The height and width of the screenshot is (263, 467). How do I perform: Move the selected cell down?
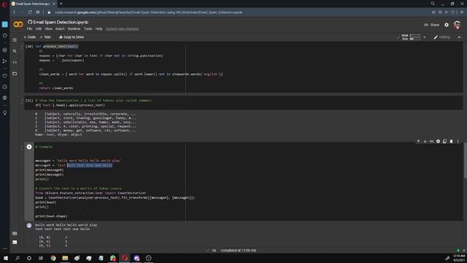coord(425,141)
